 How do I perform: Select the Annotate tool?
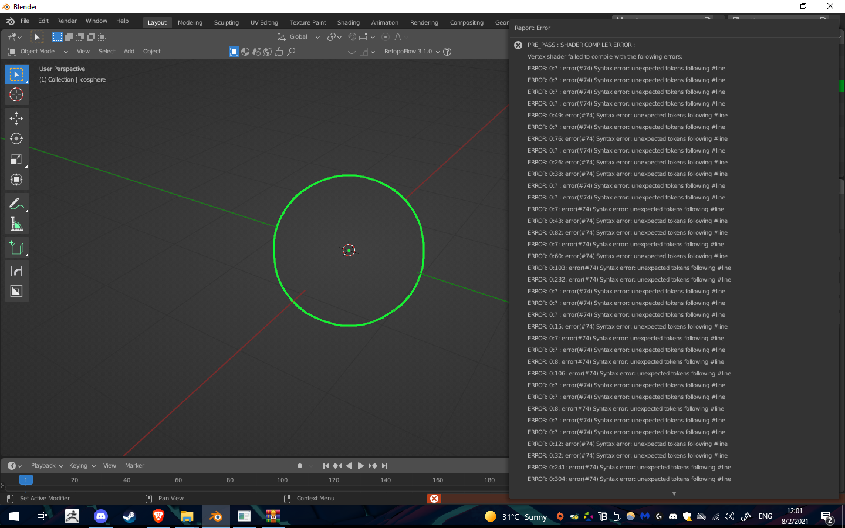16,204
